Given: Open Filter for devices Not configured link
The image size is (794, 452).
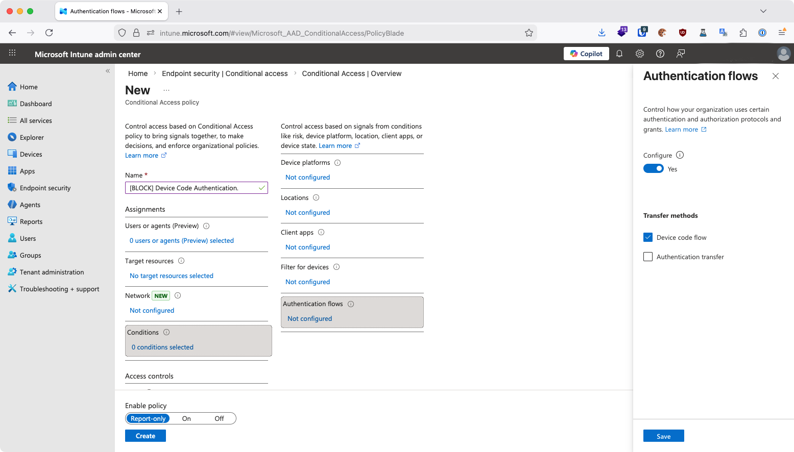Looking at the screenshot, I should point(308,282).
